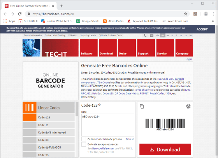Screen dimensions: 218x158
Task: Click the generated barcode image
Action: [x=165, y=125]
